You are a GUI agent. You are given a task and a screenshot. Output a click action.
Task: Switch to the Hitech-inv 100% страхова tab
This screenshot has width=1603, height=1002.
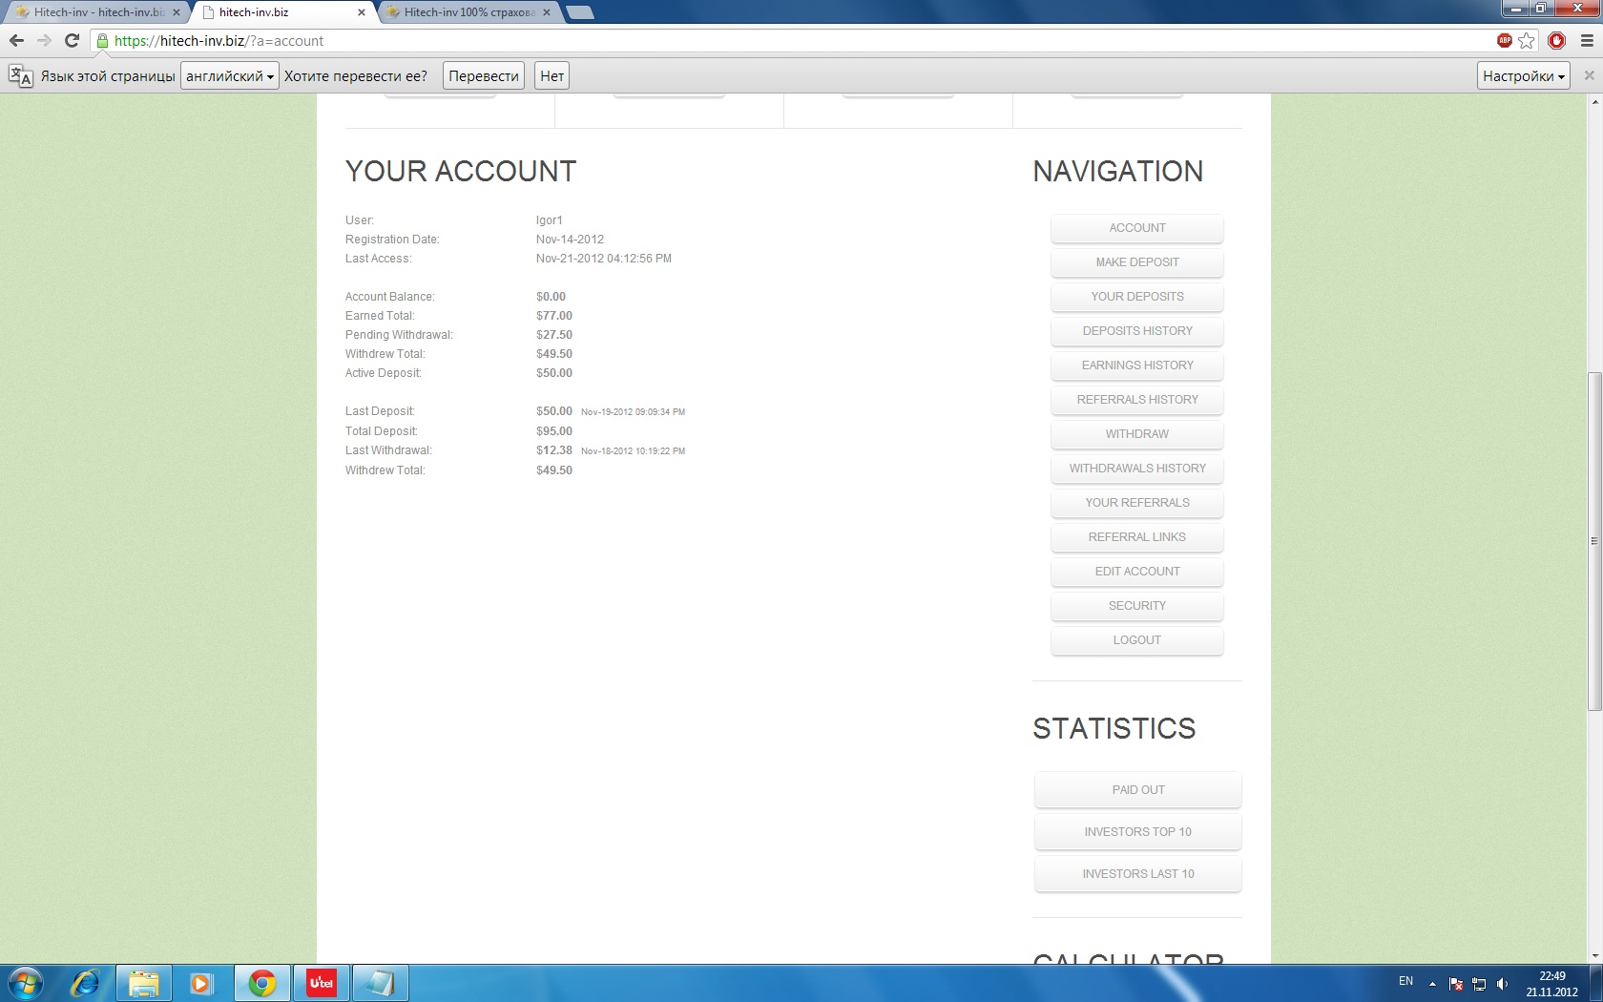click(x=468, y=12)
